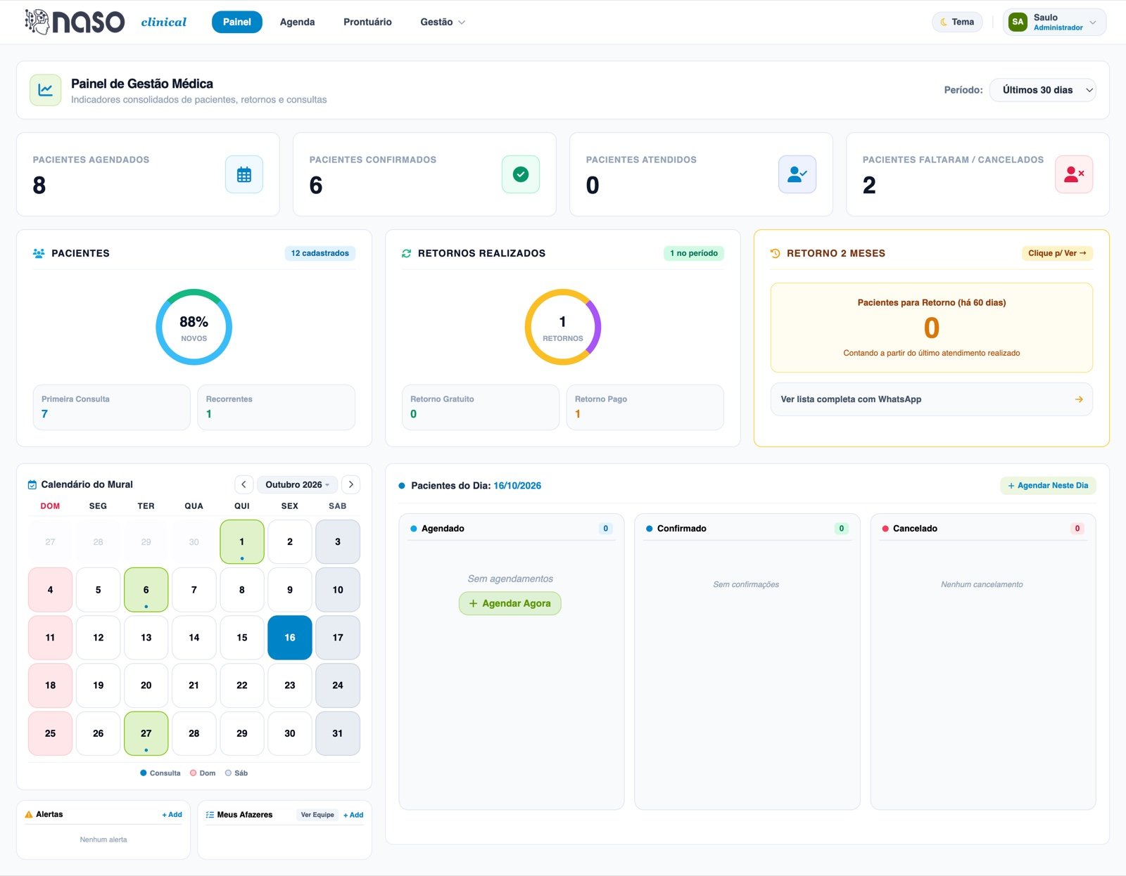Add a new alert in Alertas
The height and width of the screenshot is (876, 1126).
coord(172,814)
